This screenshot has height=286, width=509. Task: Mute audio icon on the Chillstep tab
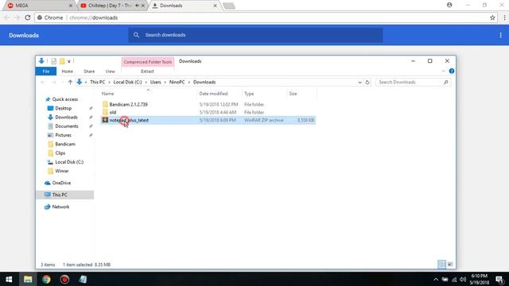click(137, 6)
